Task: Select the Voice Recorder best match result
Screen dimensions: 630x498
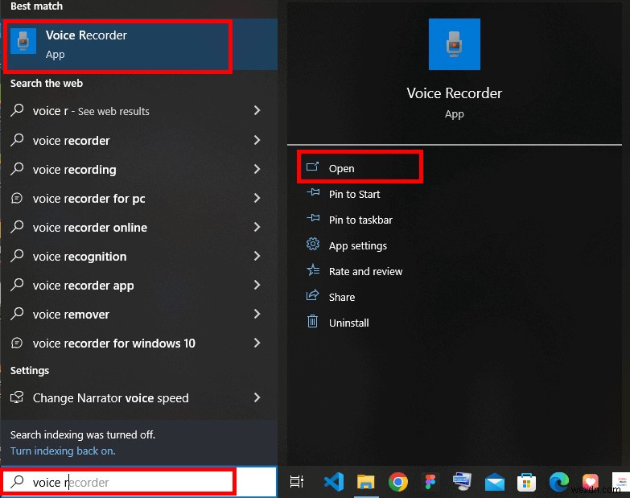Action: [138, 44]
